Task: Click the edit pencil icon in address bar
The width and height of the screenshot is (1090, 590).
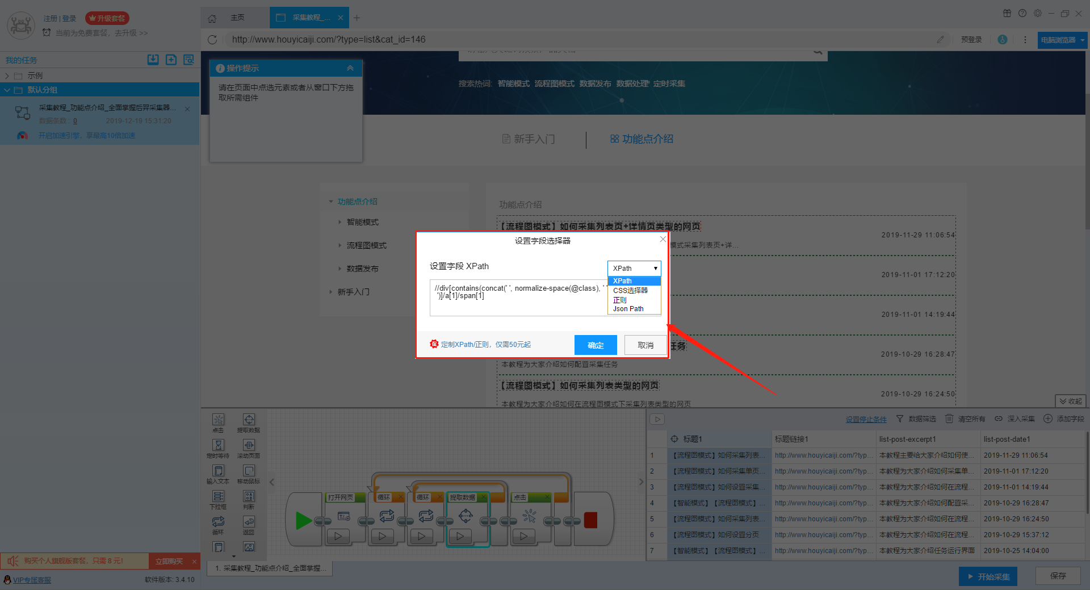Action: click(941, 40)
